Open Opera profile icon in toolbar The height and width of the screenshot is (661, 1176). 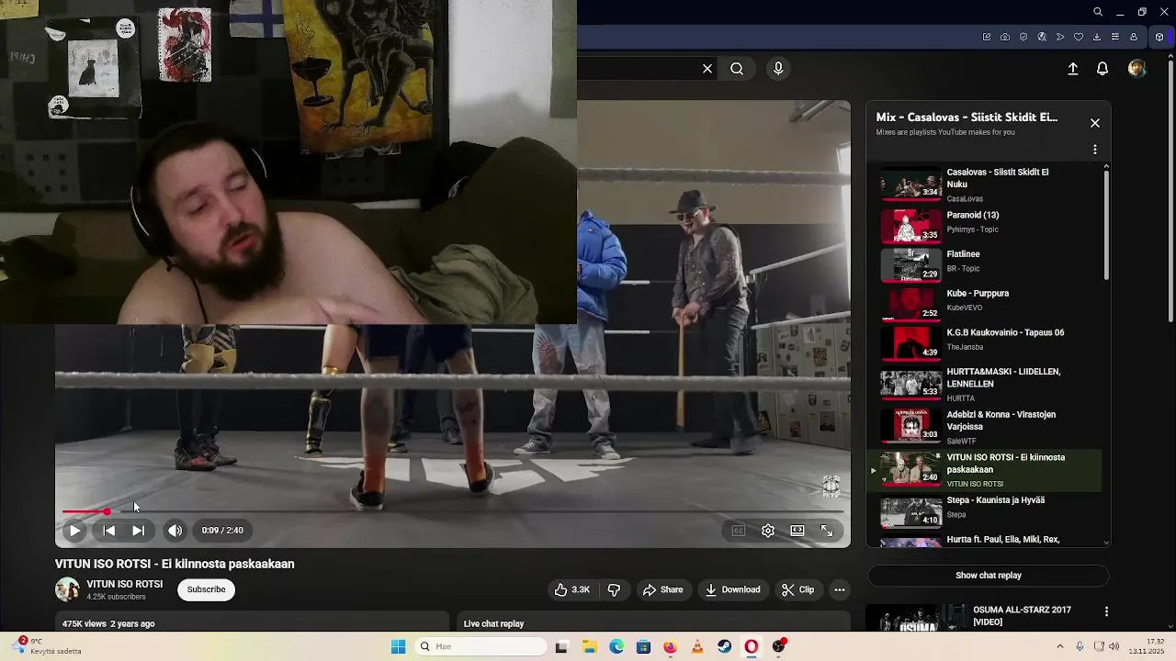tap(1134, 38)
